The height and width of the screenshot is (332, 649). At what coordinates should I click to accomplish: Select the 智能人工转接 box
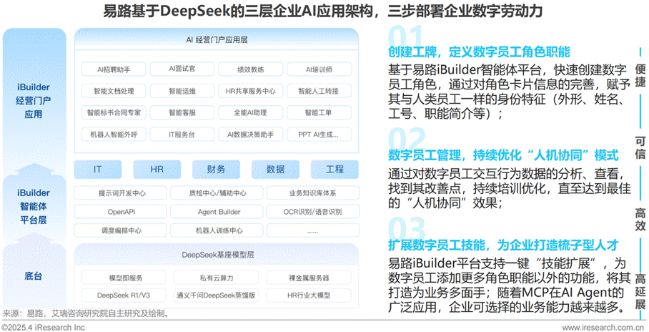[x=319, y=91]
